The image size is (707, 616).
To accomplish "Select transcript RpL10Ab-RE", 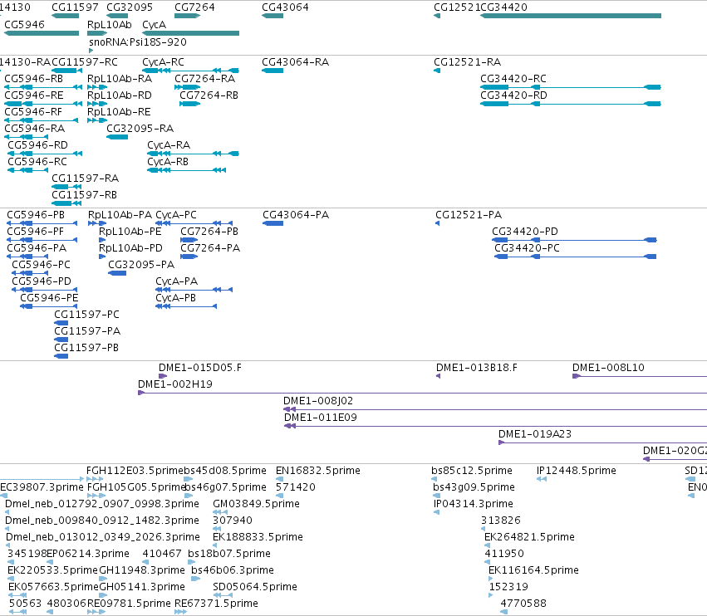I will click(119, 112).
